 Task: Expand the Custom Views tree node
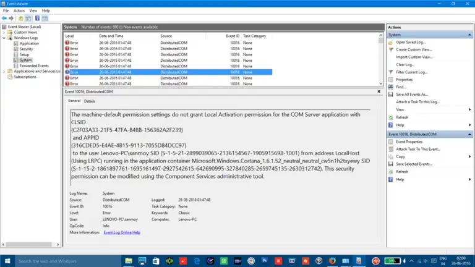point(4,32)
